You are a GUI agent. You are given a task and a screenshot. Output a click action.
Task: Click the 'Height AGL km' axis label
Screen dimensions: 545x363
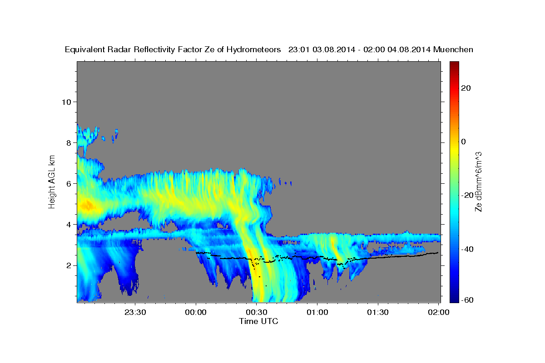[52, 181]
